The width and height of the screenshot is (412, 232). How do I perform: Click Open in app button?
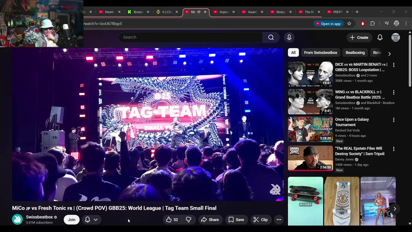click(328, 24)
